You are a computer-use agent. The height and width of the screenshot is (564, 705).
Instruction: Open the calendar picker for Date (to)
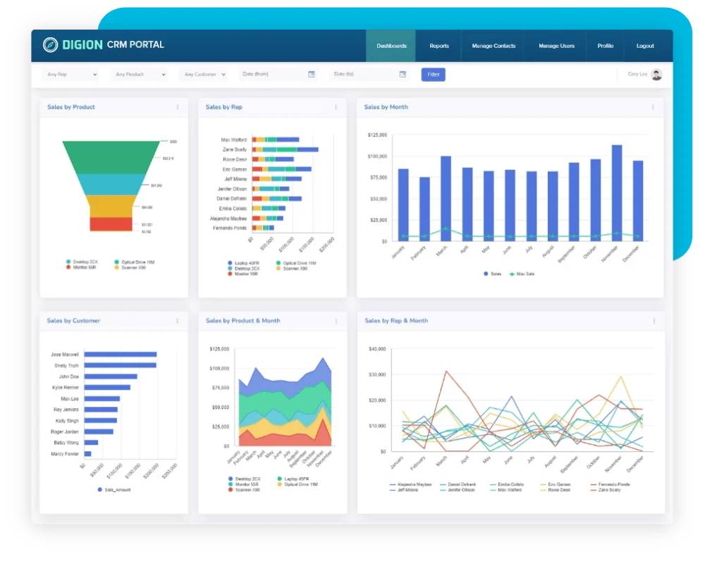[x=403, y=74]
